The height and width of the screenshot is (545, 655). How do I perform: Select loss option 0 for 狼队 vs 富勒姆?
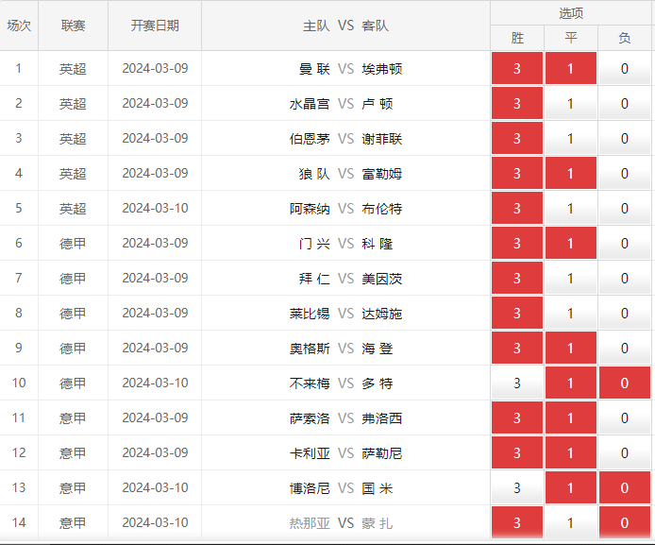click(x=625, y=173)
